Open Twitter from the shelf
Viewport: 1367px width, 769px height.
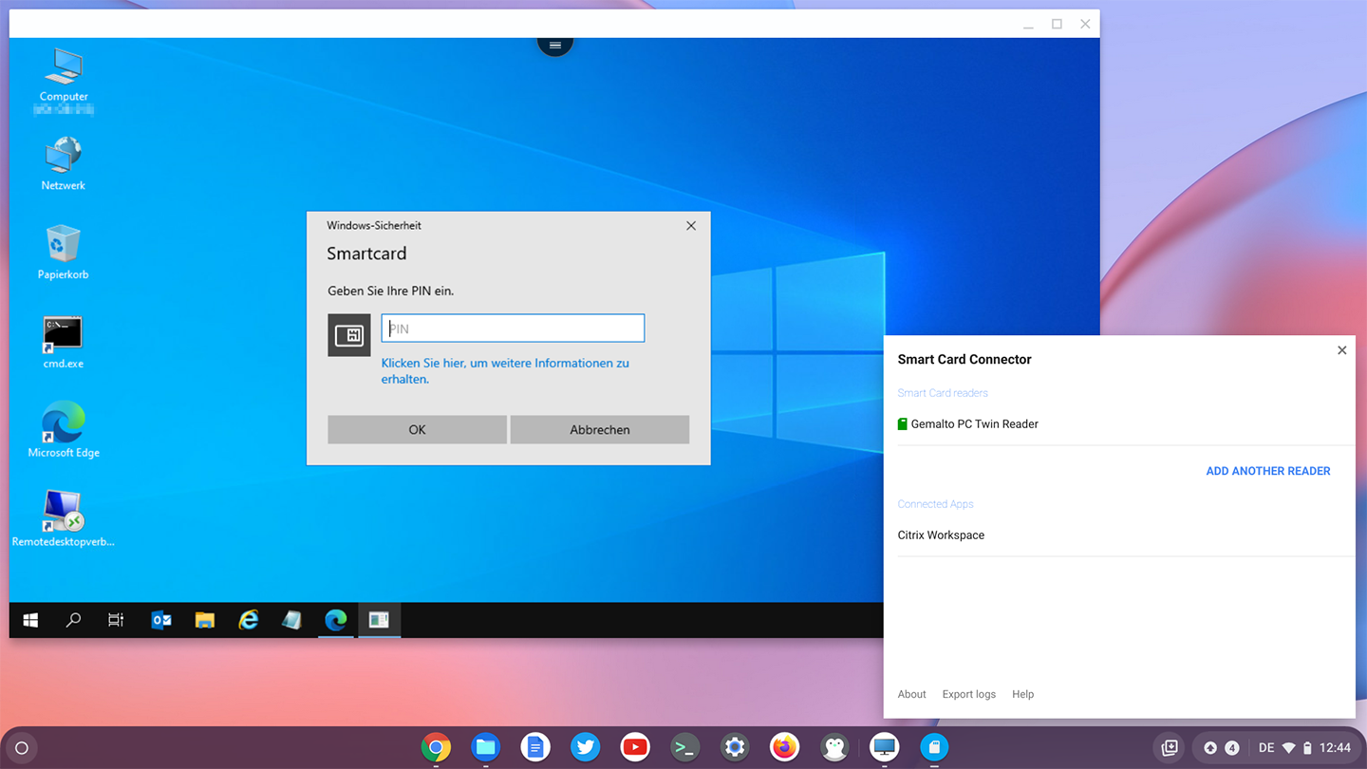coord(586,748)
